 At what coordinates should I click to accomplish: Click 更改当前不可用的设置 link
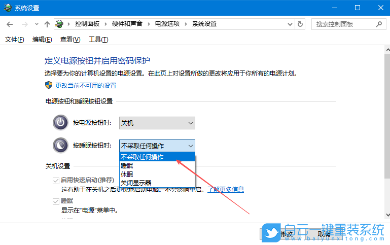click(x=86, y=86)
